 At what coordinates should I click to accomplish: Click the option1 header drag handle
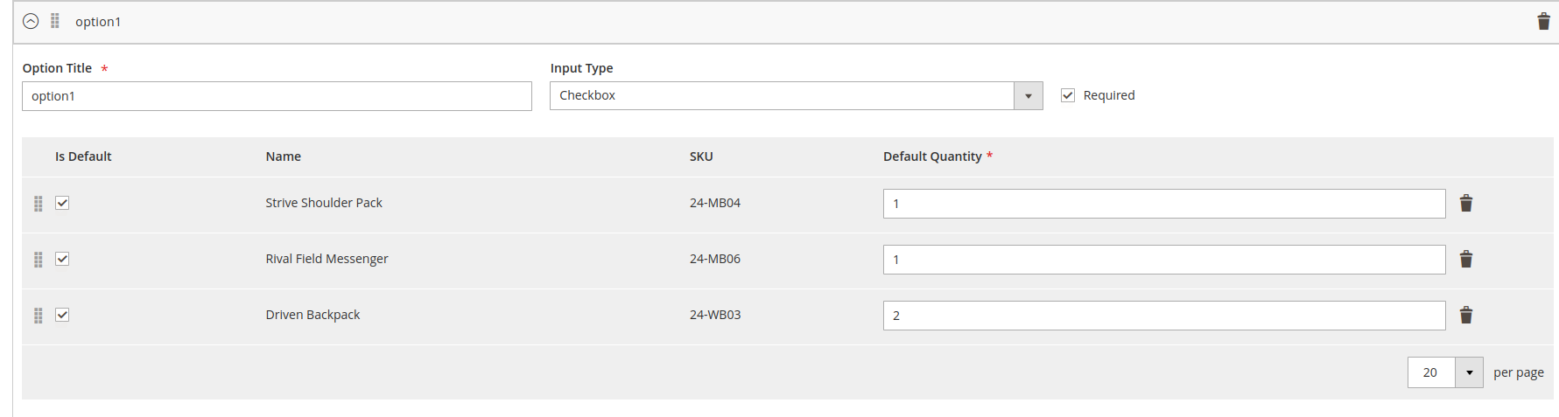pos(55,21)
